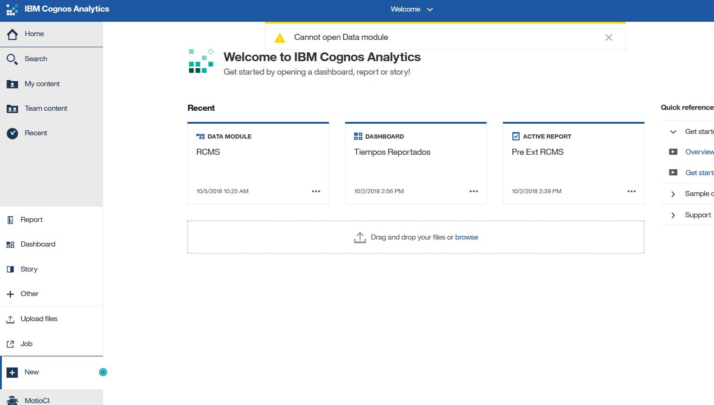714x405 pixels.
Task: Expand the Support section
Action: [x=673, y=215]
